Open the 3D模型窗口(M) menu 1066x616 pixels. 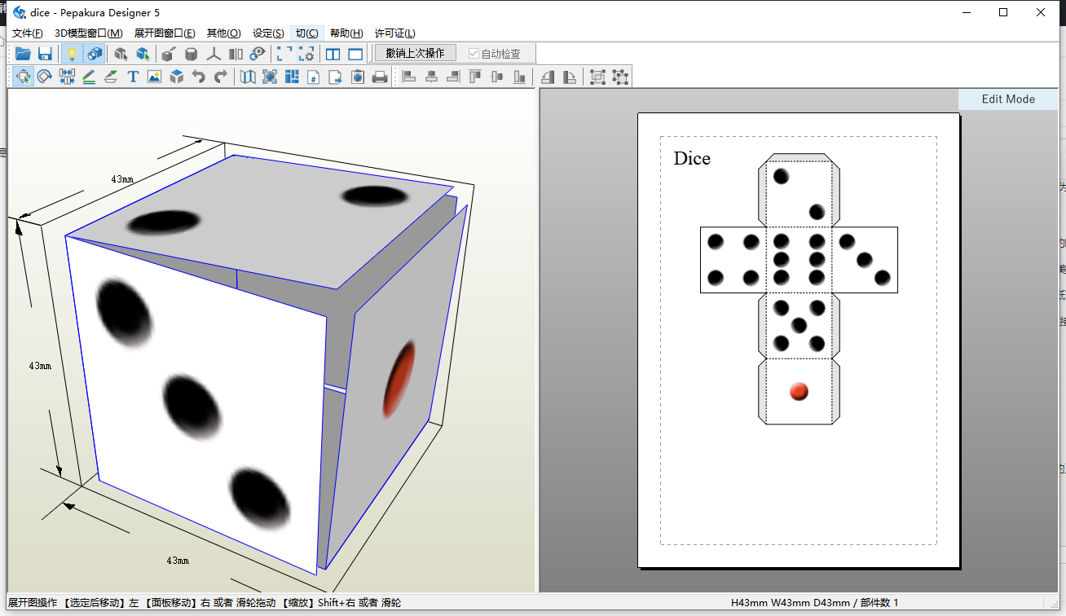88,33
